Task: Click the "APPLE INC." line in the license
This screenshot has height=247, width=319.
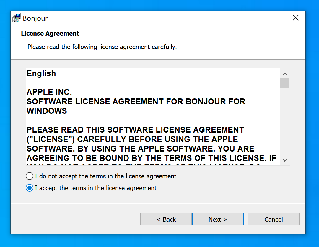Action: tap(49, 92)
